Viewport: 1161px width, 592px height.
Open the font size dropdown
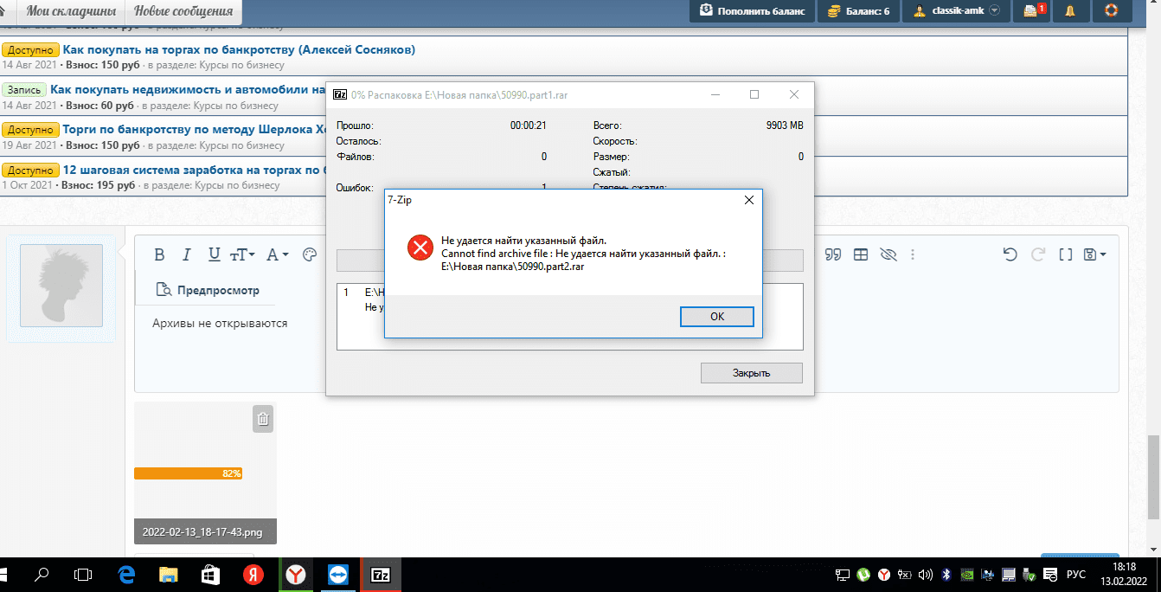pos(242,254)
